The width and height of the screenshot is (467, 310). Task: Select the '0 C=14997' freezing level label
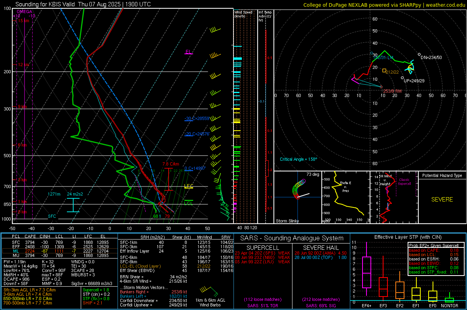195,168
